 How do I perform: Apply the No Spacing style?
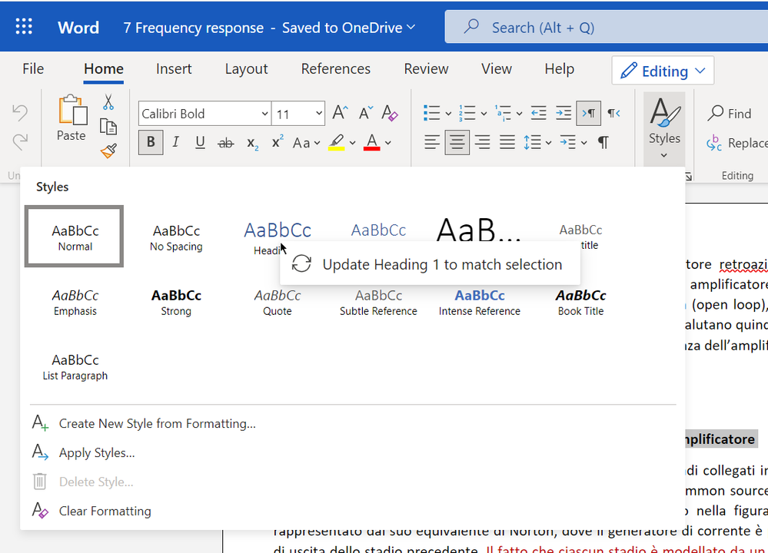[176, 237]
